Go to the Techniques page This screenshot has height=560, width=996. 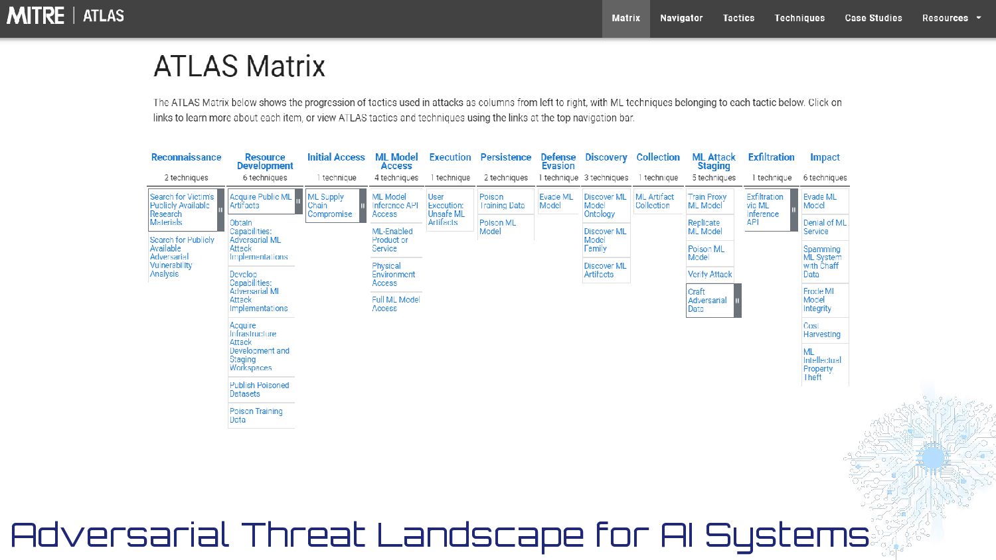click(x=799, y=19)
